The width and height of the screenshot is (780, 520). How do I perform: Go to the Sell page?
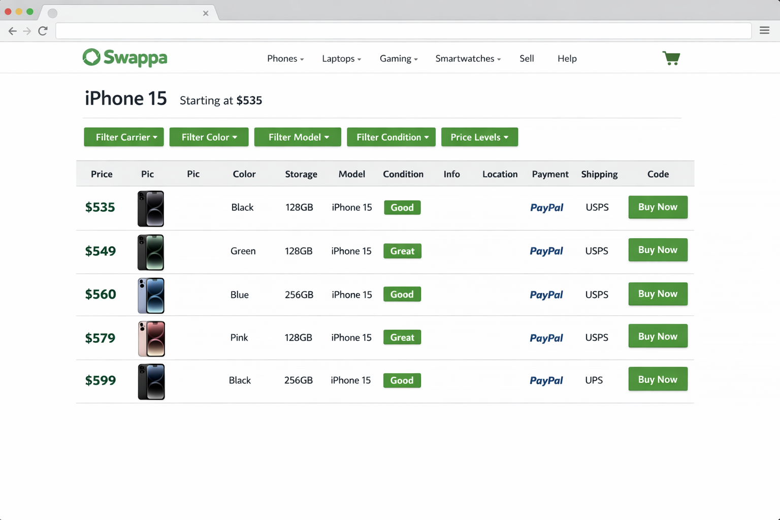[527, 58]
